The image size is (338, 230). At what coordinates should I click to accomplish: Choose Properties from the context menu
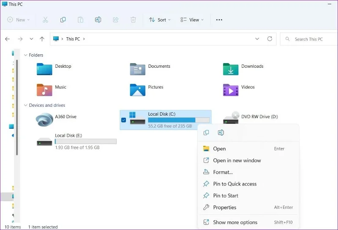pos(248,207)
